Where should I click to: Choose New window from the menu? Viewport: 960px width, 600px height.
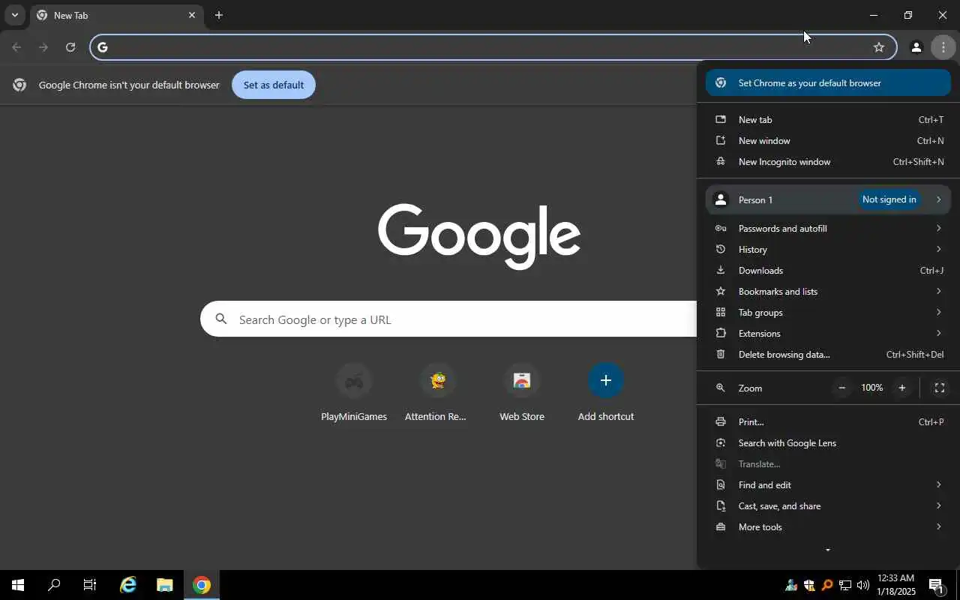(828, 140)
